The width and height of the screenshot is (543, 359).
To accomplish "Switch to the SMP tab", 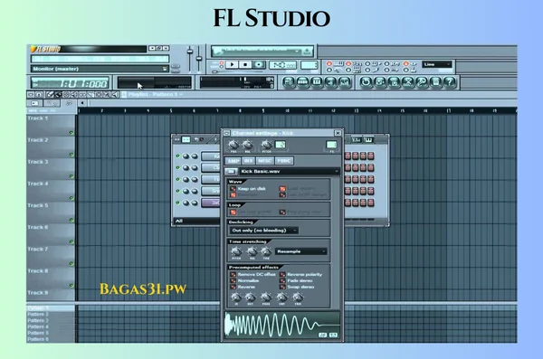I will tap(233, 161).
